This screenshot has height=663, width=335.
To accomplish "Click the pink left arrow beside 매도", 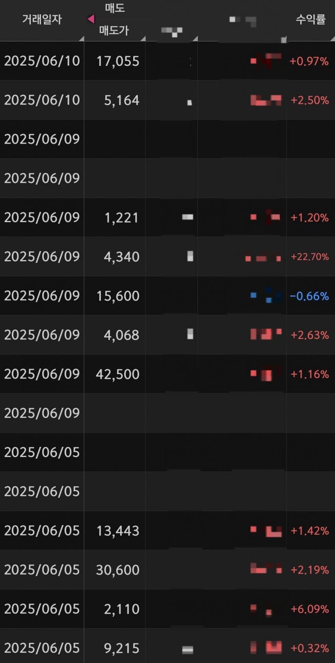I will click(x=91, y=19).
